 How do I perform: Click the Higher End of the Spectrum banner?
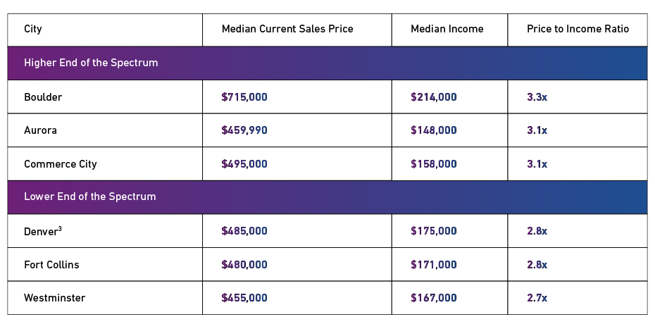click(91, 63)
